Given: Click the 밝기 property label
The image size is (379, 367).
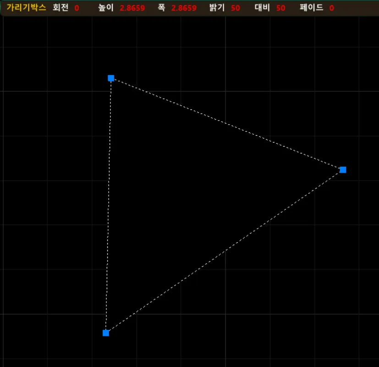Looking at the screenshot, I should 217,8.
